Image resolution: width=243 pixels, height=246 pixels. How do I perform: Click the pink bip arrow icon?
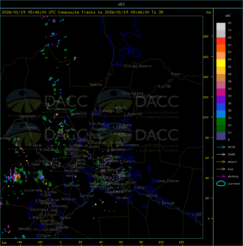point(221,169)
